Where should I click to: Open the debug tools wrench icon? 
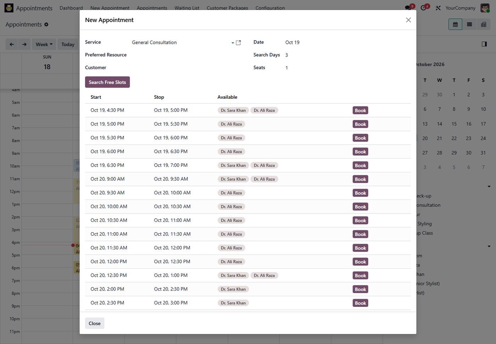(438, 8)
